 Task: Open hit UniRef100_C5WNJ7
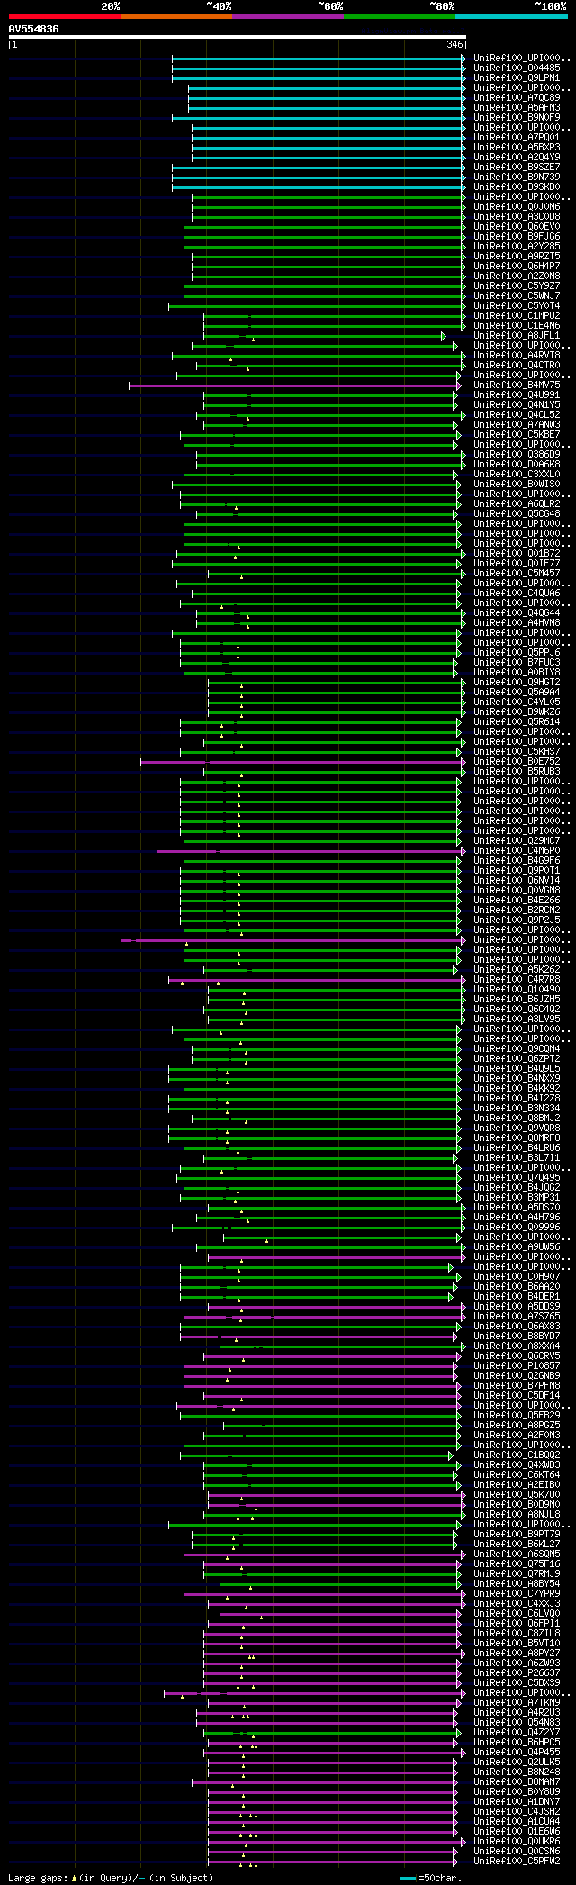tap(517, 296)
